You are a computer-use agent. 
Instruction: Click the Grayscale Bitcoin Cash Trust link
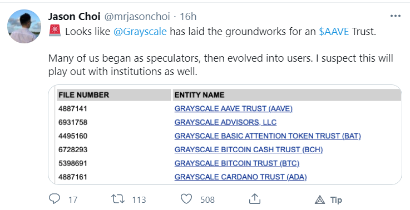(249, 149)
